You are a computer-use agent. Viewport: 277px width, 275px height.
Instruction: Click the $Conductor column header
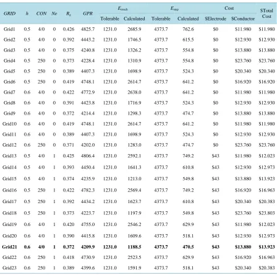tap(243, 19)
